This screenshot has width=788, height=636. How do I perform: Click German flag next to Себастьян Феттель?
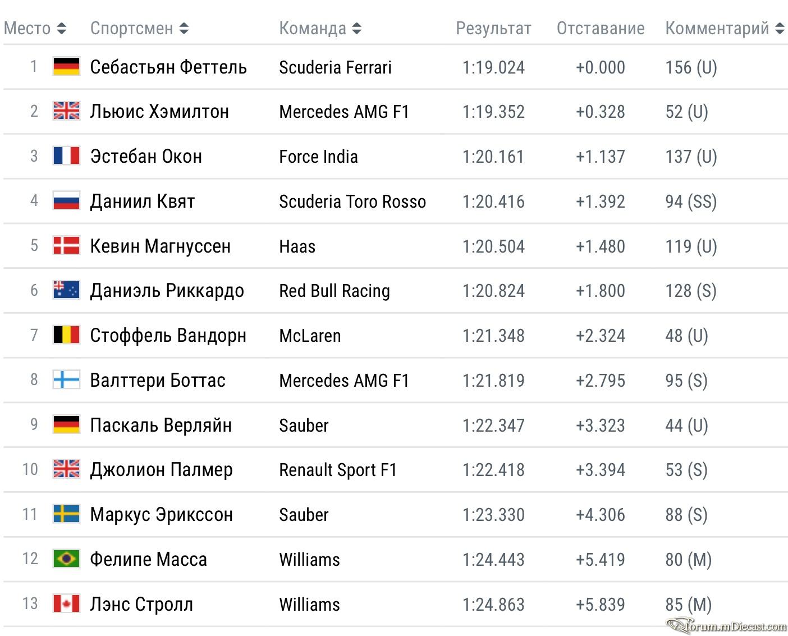(x=66, y=66)
